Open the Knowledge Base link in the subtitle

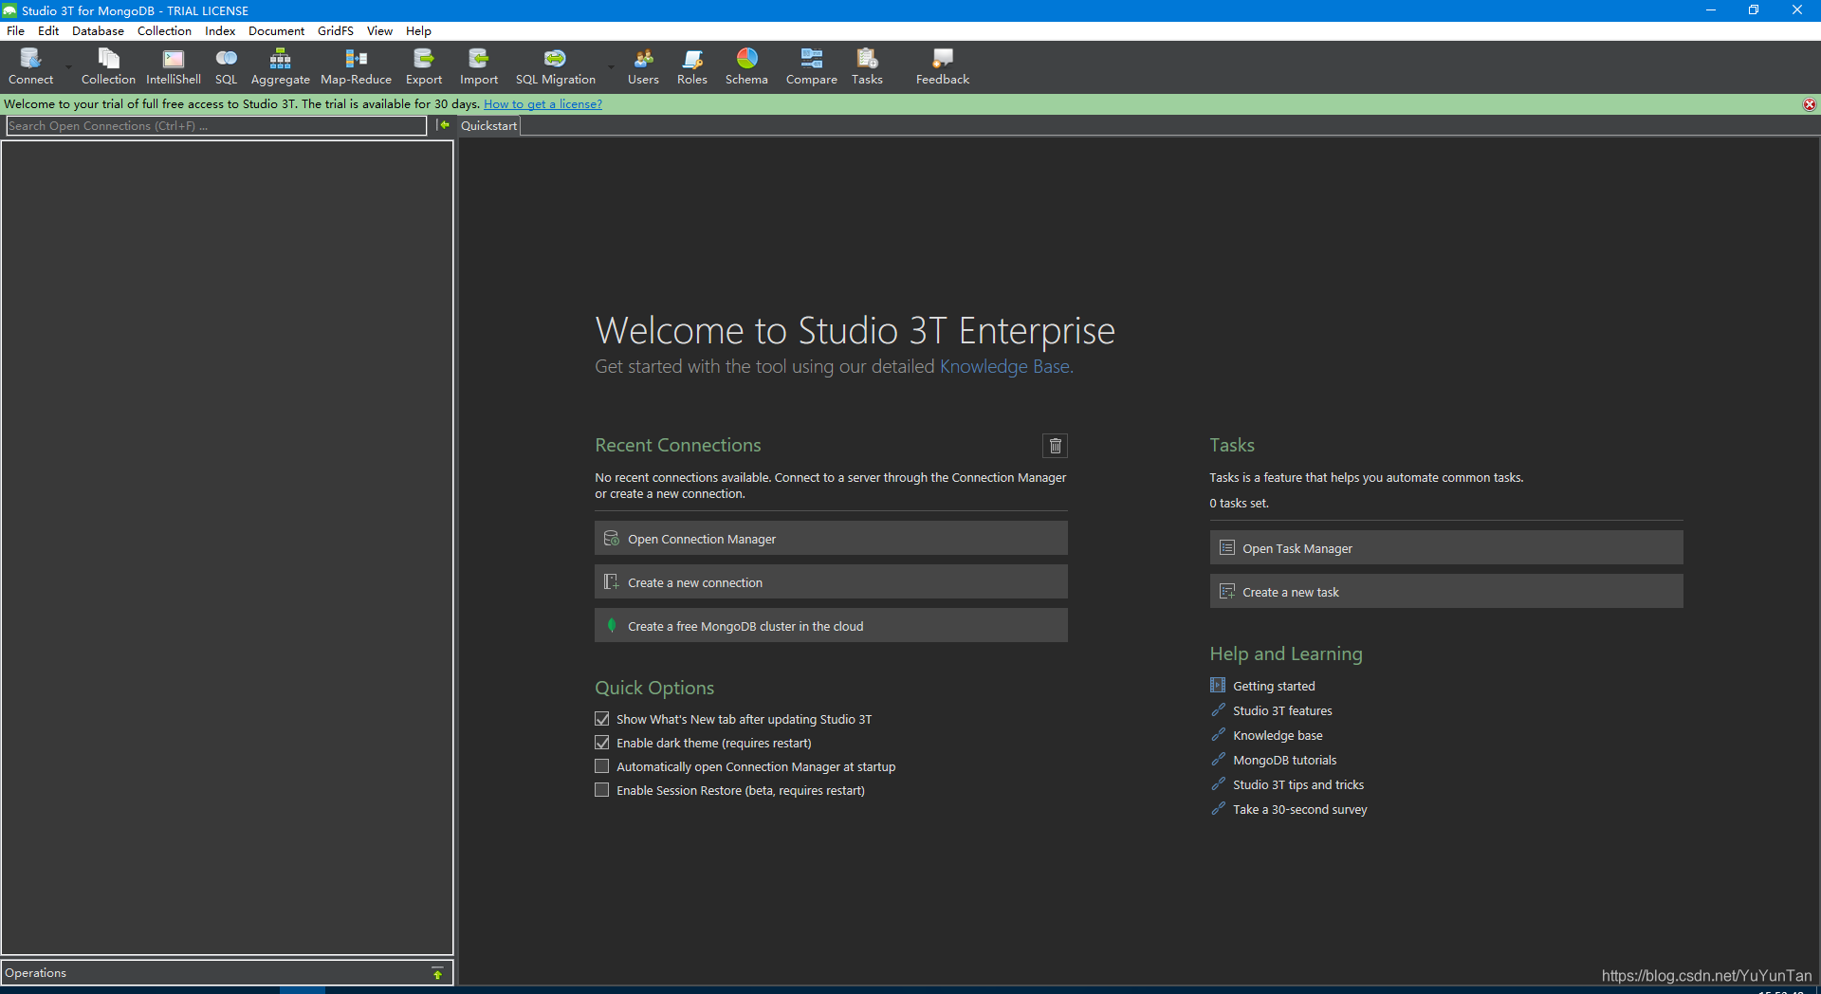[1004, 366]
